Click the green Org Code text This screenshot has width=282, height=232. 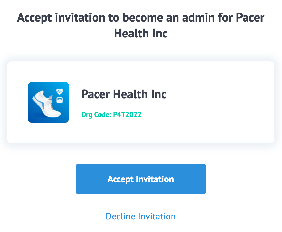point(111,115)
